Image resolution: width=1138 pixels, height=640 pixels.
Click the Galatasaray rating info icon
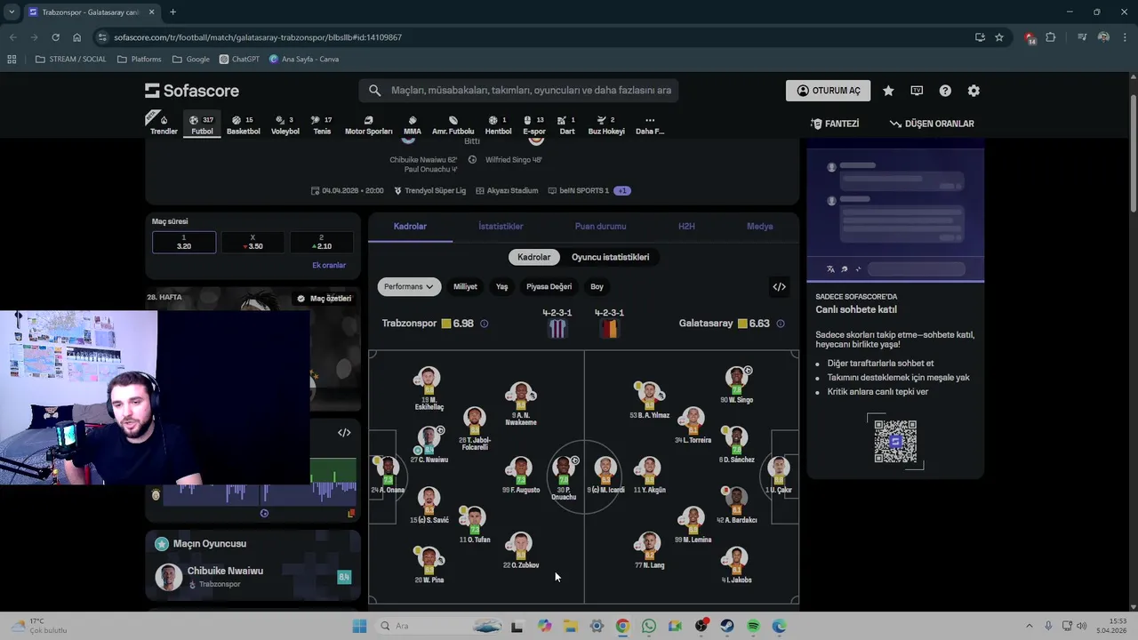(x=780, y=324)
